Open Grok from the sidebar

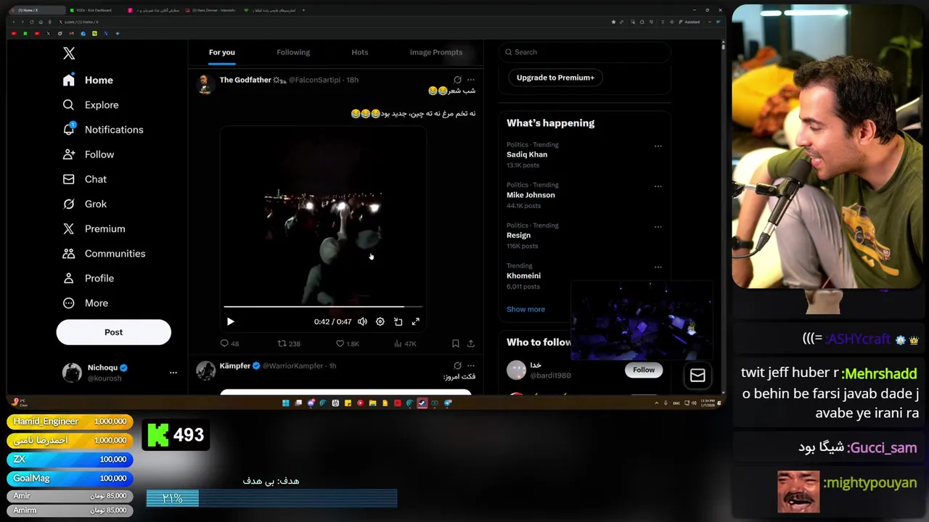coord(85,204)
